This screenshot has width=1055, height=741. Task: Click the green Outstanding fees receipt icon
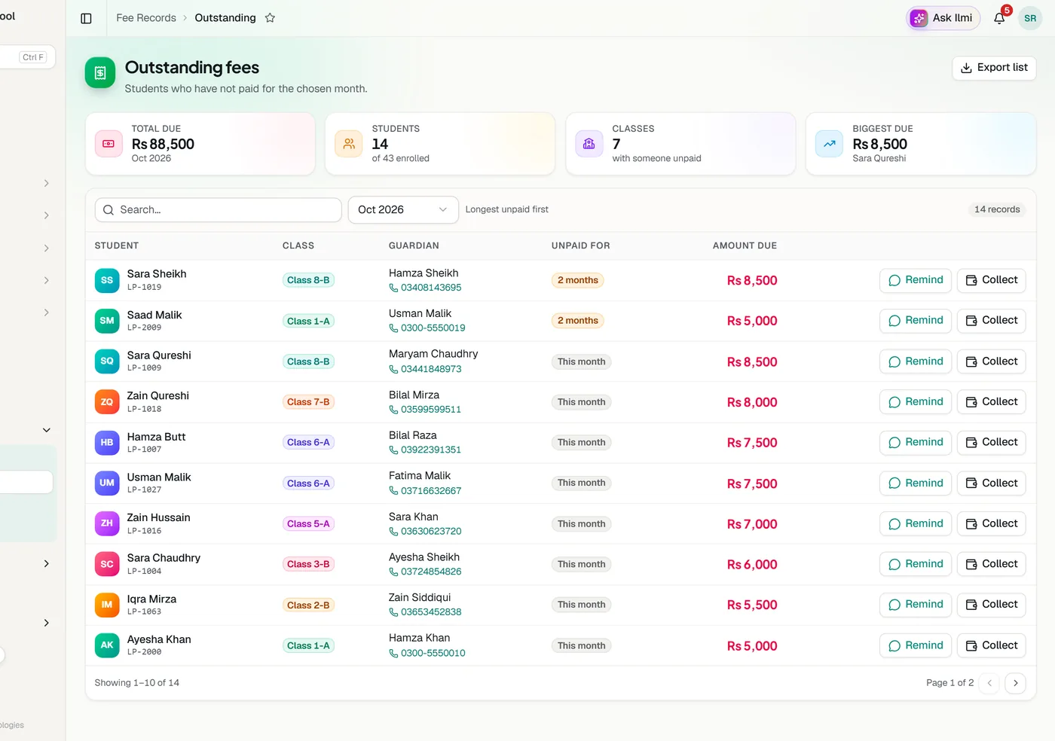(x=100, y=73)
